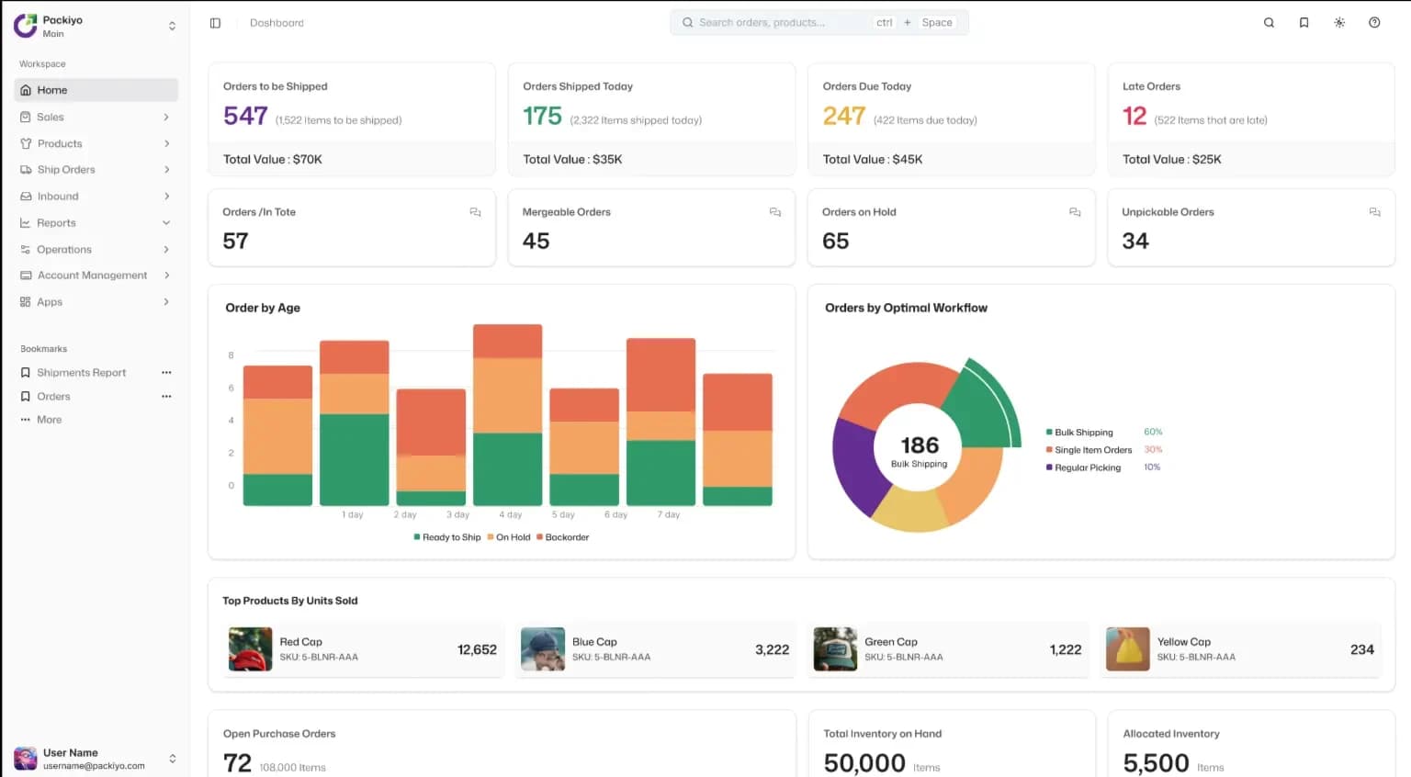Expand the Products menu chevron
The height and width of the screenshot is (777, 1411).
click(x=166, y=143)
